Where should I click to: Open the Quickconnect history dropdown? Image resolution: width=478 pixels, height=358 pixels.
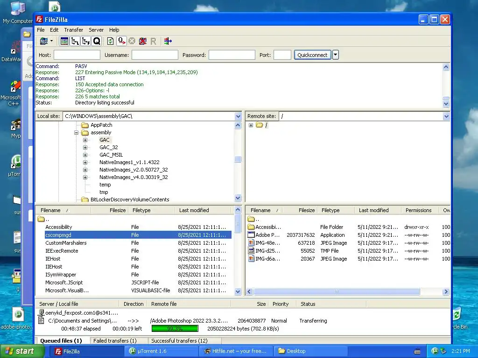335,55
